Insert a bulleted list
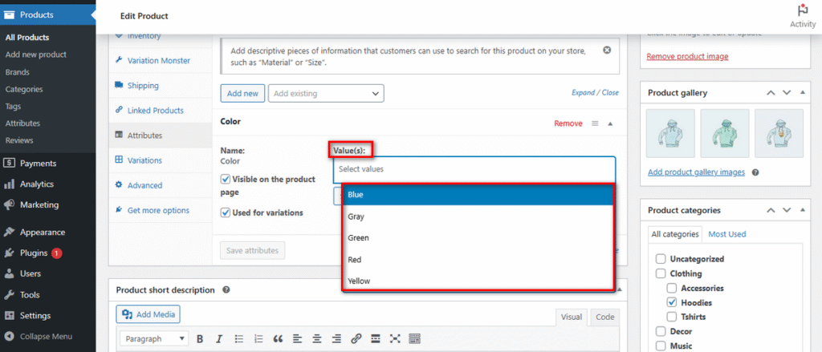 239,338
